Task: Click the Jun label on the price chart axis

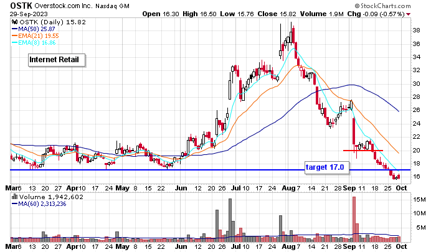Action: pos(181,189)
